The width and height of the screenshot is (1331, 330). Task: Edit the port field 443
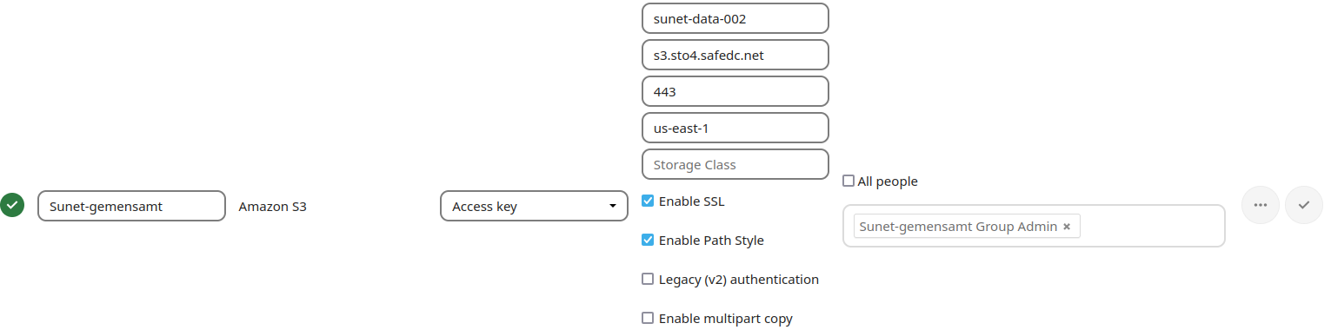(x=735, y=92)
